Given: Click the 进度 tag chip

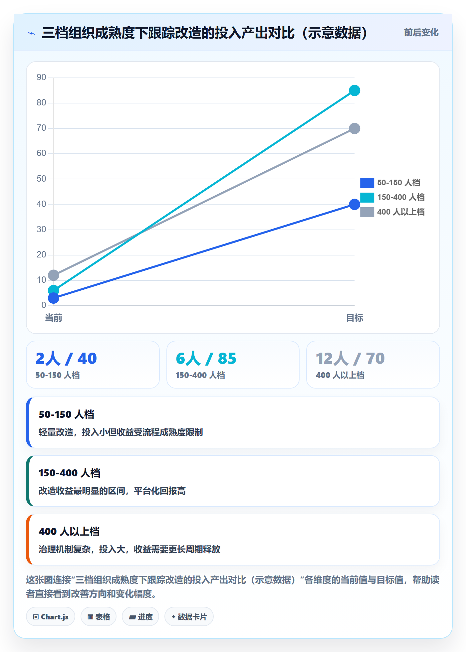Looking at the screenshot, I should (140, 617).
